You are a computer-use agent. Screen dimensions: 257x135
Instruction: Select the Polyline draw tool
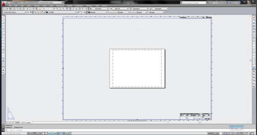pyautogui.click(x=3, y=23)
